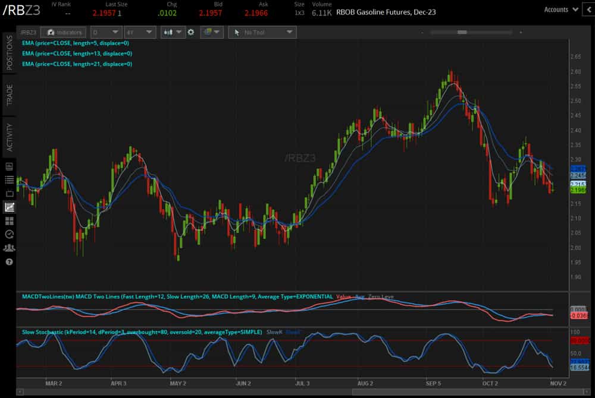Click left arrow of bottom scrollbar
The width and height of the screenshot is (595, 398).
20,392
